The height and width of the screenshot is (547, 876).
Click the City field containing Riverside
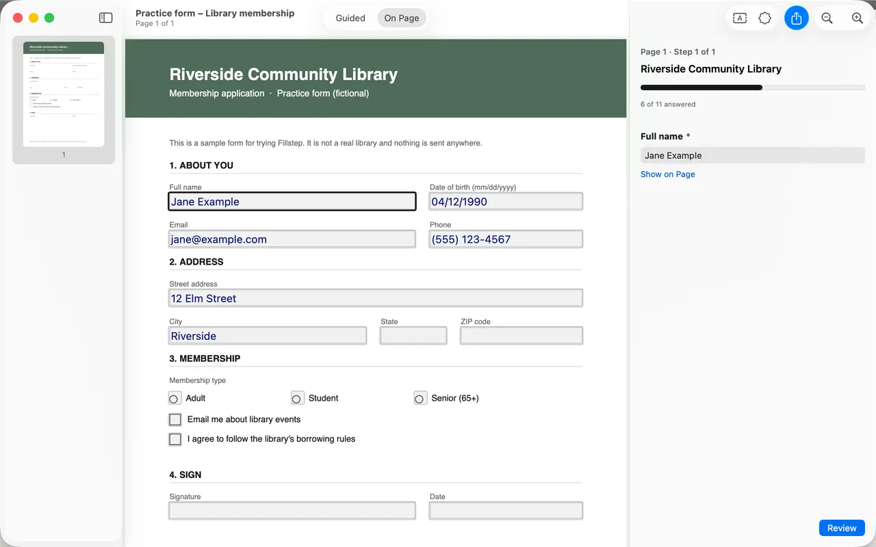pos(268,336)
